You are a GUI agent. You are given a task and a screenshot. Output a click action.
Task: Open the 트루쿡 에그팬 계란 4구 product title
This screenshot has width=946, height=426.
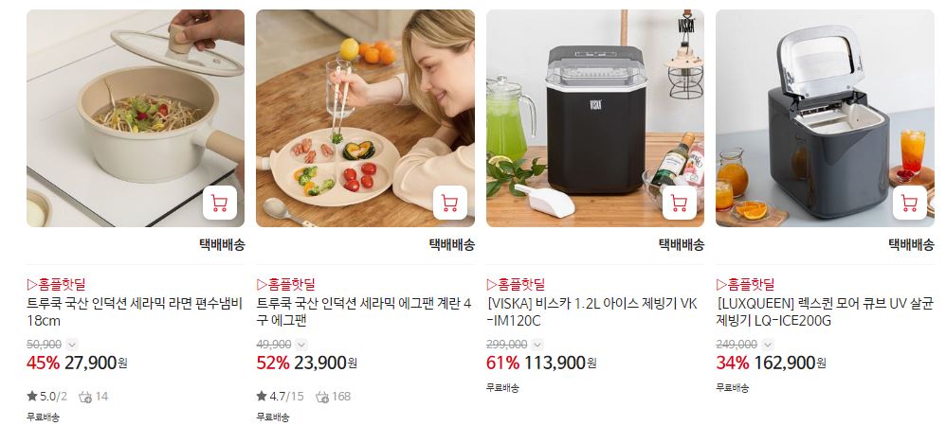pos(364,312)
